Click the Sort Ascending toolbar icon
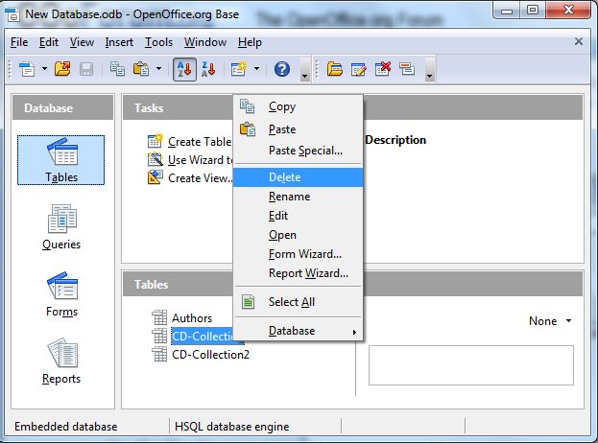Viewport: 598px width, 443px height. 184,69
